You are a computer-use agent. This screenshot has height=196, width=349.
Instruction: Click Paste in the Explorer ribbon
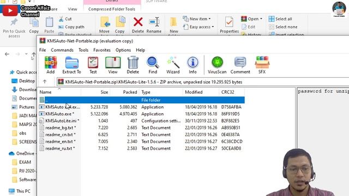click(49, 25)
